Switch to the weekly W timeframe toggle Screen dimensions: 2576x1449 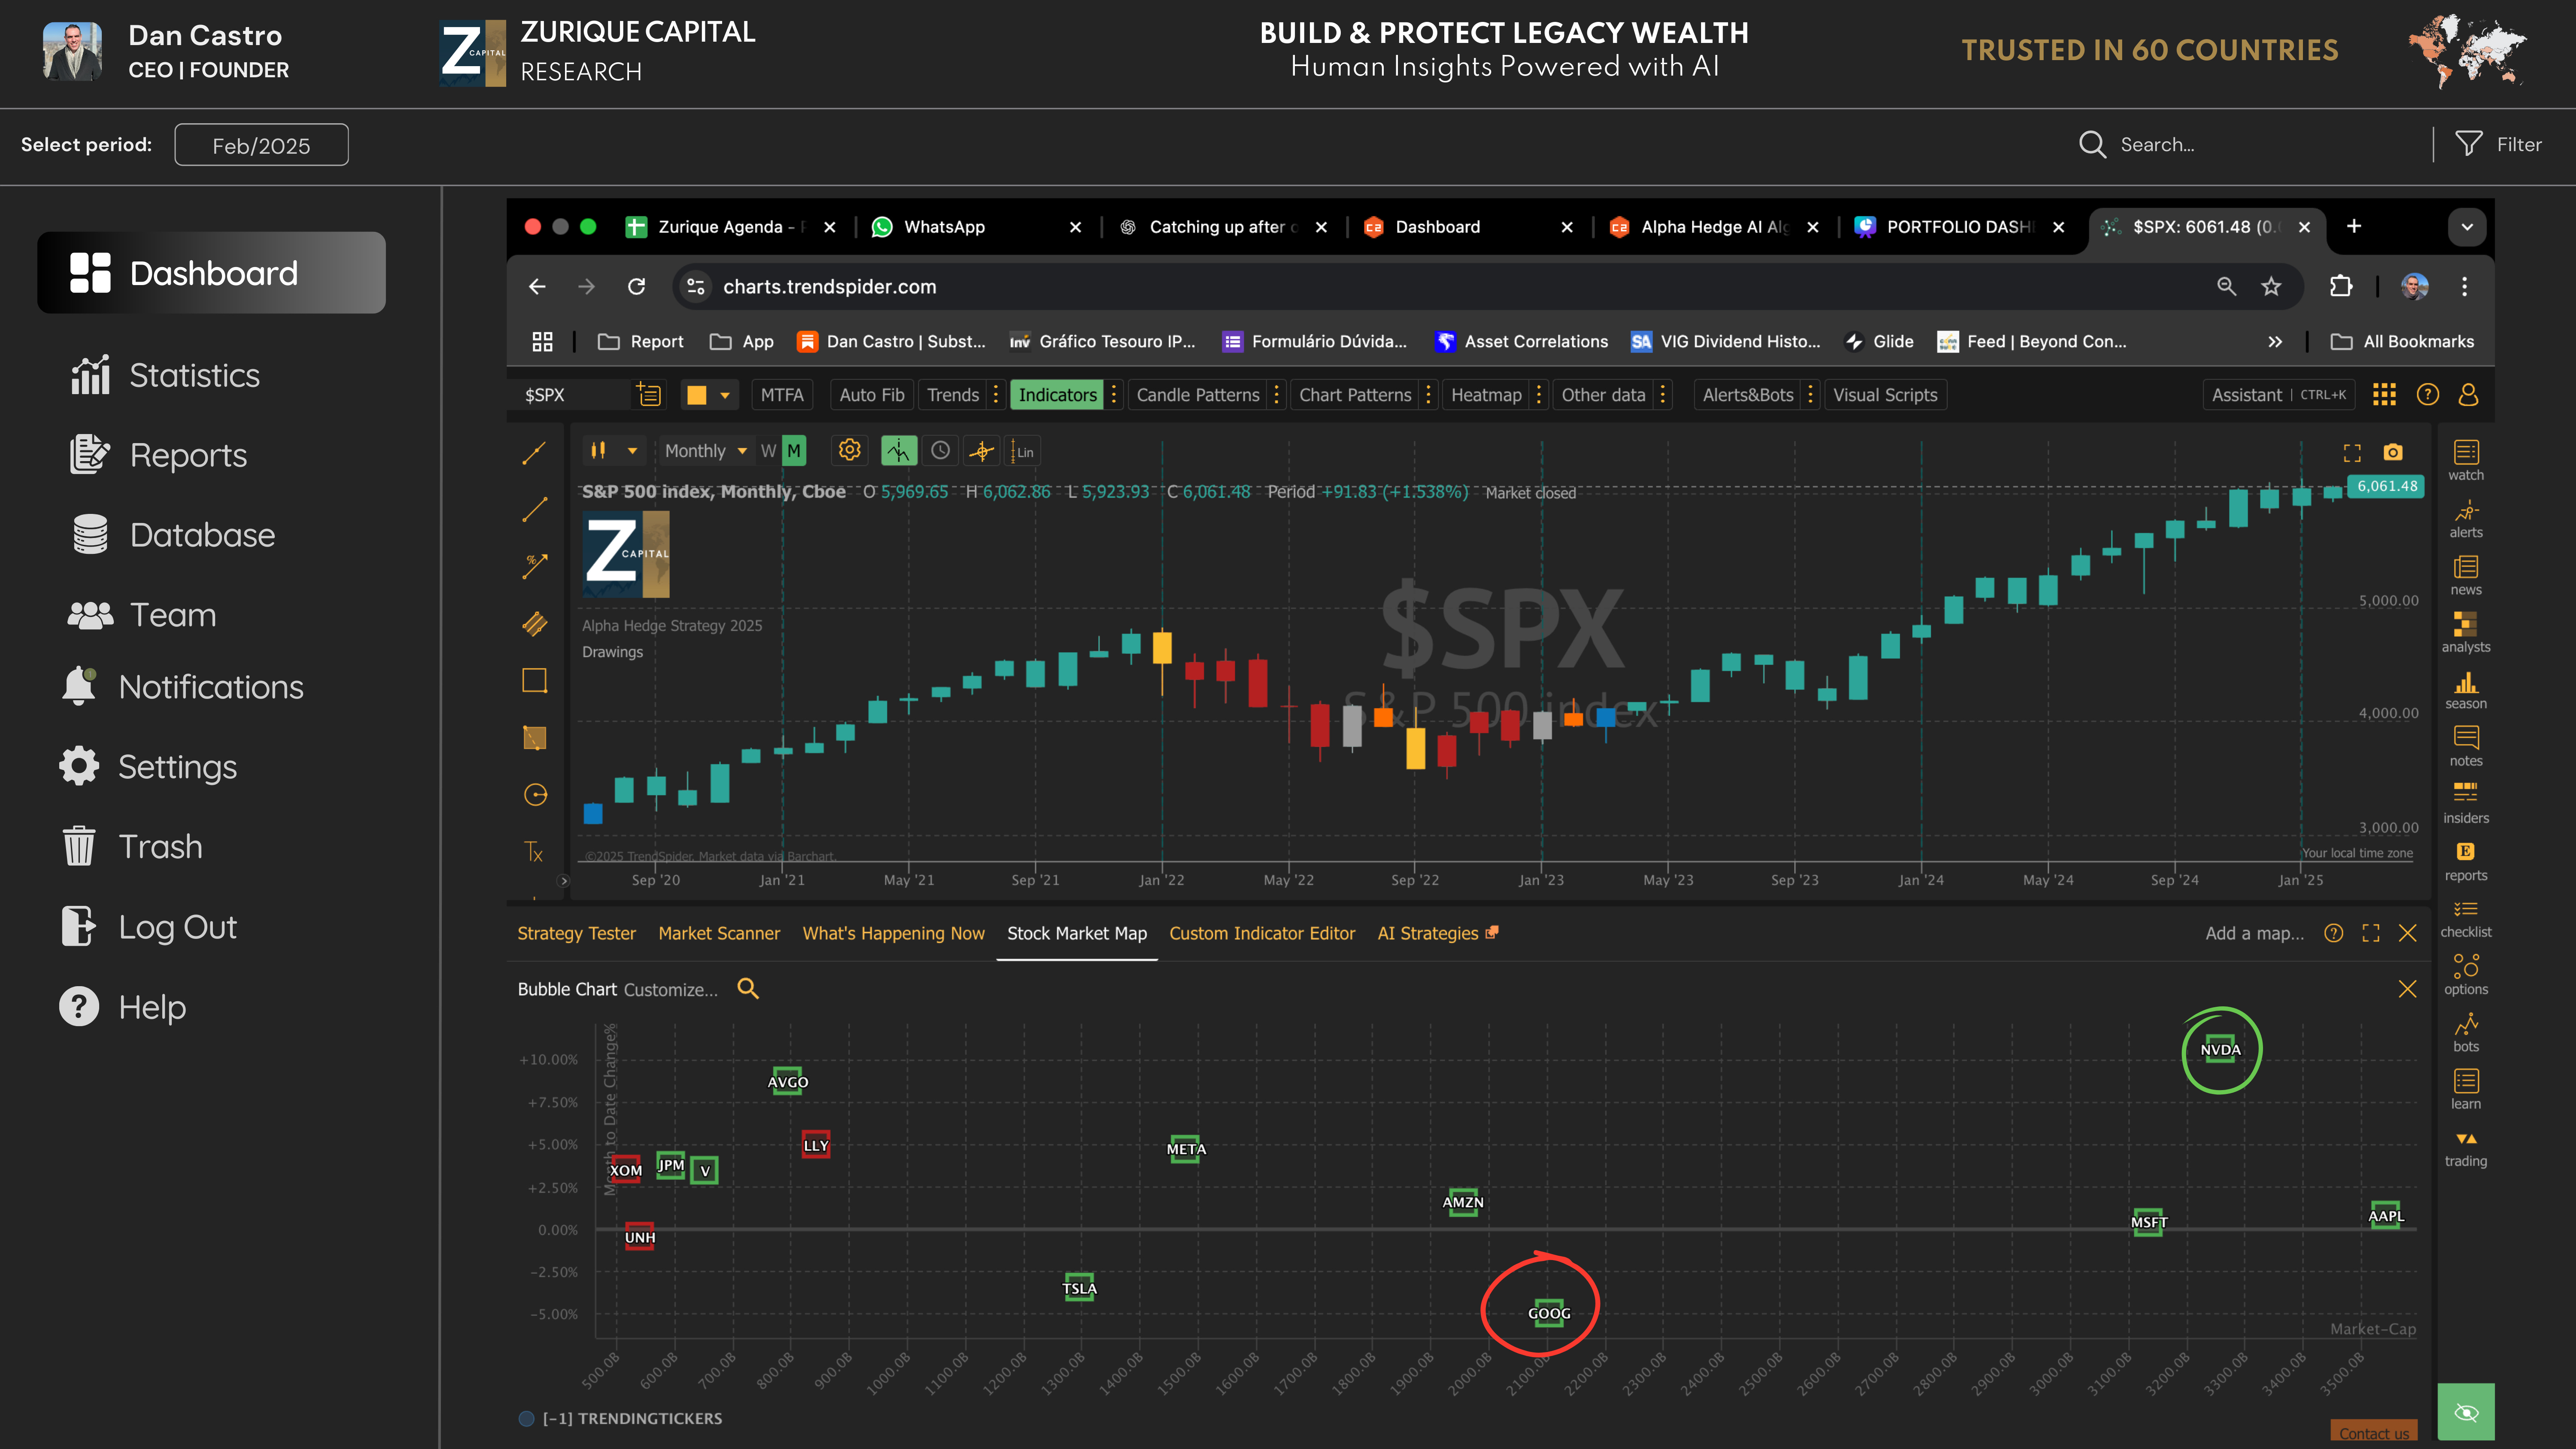point(768,451)
